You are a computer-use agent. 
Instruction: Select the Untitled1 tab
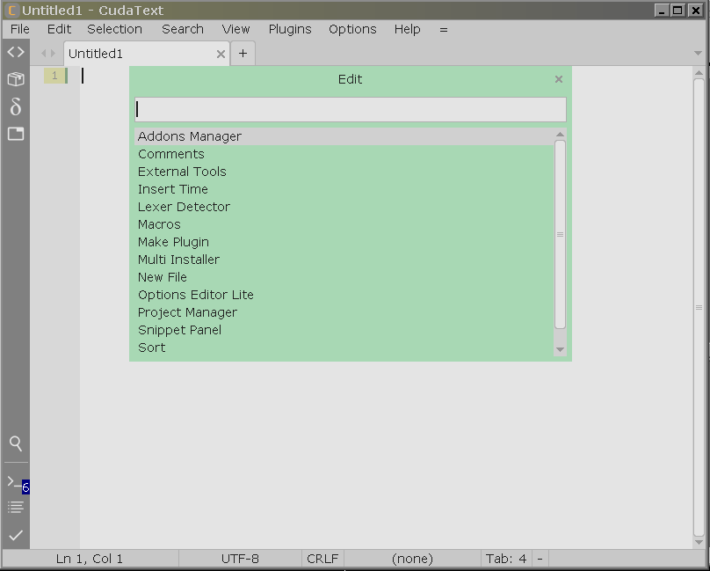(147, 54)
